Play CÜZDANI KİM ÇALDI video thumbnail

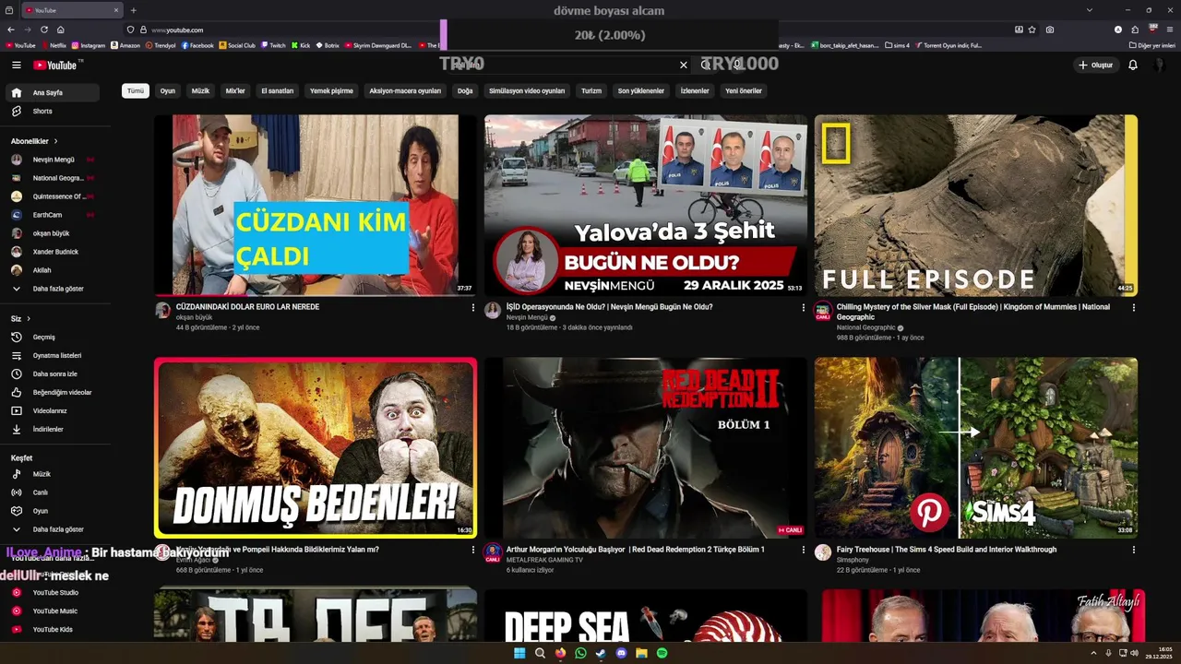click(x=316, y=205)
